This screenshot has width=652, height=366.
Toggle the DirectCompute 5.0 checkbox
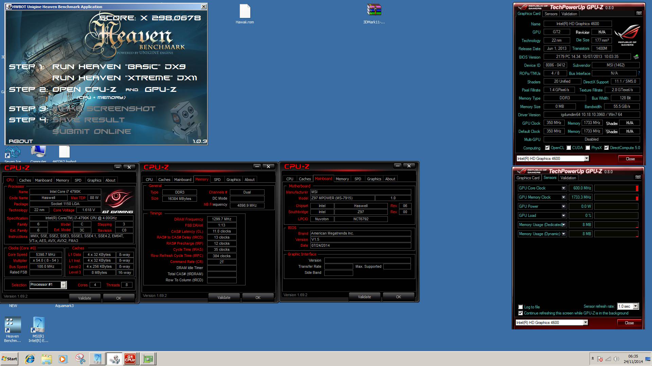click(606, 148)
